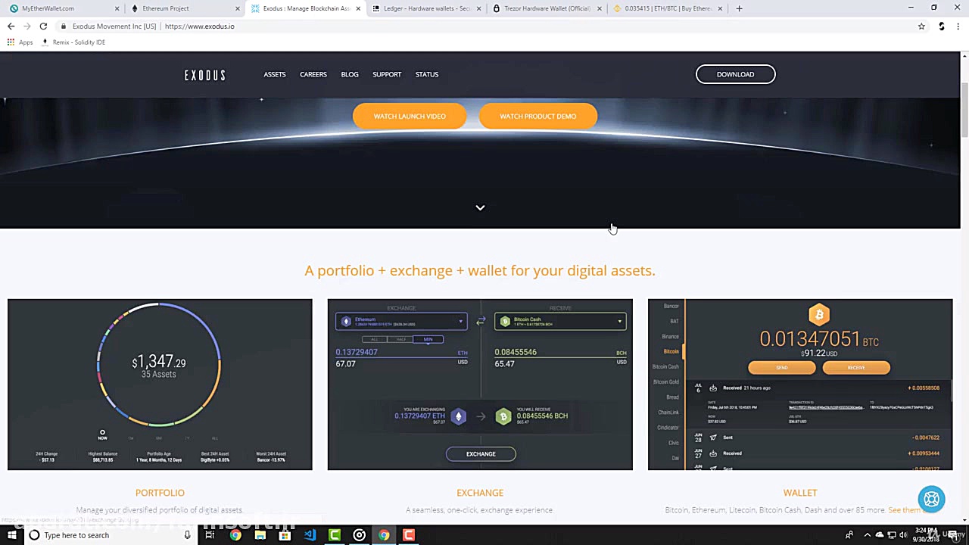Open the Status navigation link
This screenshot has height=545, width=969.
427,74
